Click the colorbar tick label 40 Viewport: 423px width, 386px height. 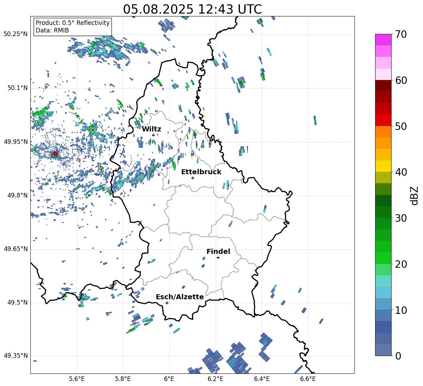click(x=401, y=172)
